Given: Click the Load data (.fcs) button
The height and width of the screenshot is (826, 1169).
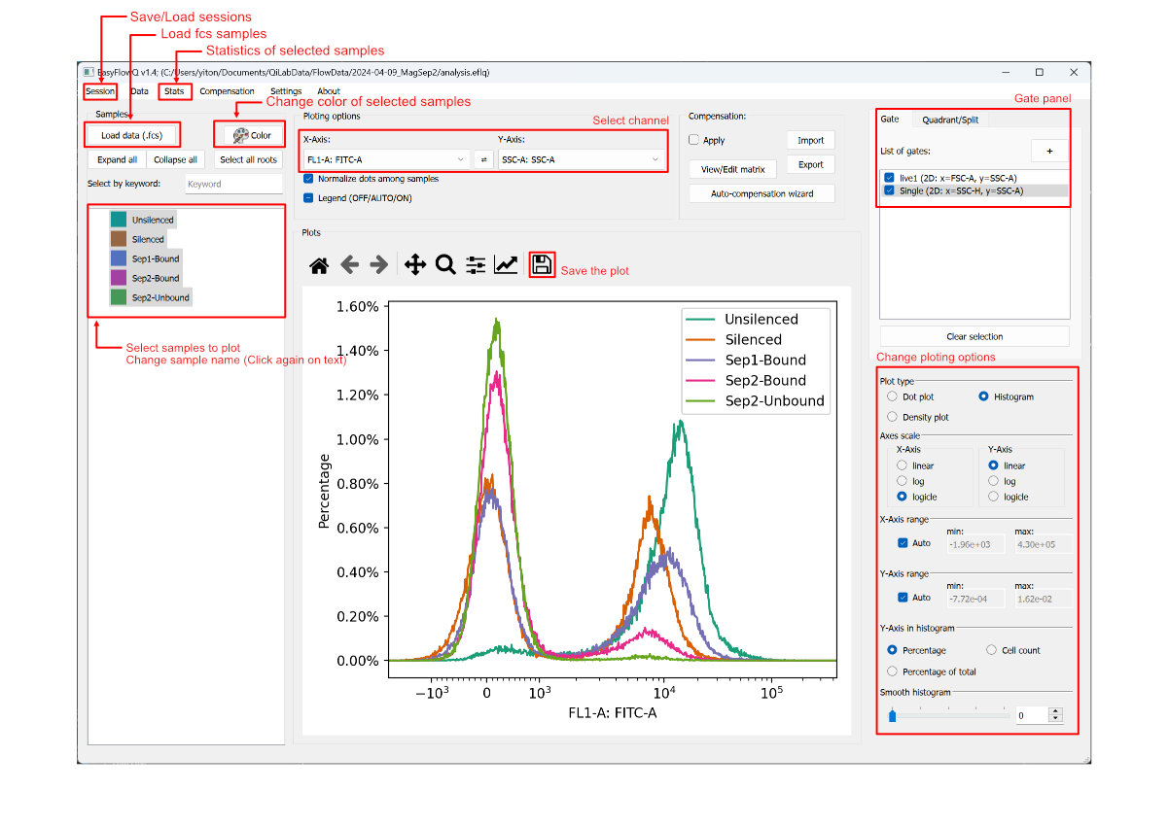Looking at the screenshot, I should [133, 135].
